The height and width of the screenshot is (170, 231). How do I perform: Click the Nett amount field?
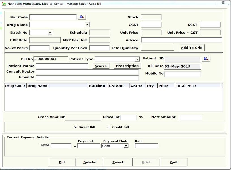click(x=190, y=118)
